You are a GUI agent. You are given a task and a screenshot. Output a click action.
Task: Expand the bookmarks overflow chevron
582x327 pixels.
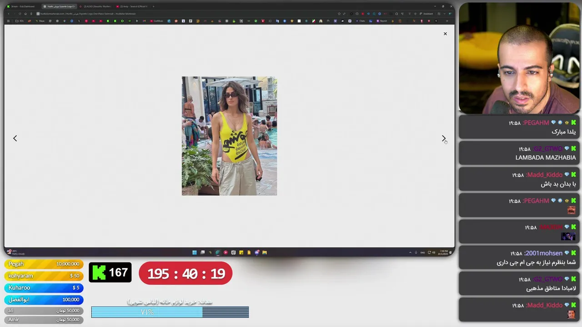pos(447,21)
